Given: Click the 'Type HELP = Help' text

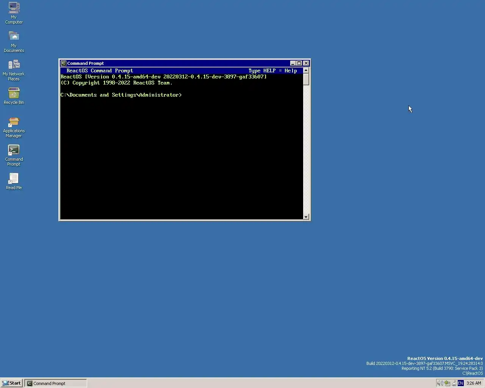Looking at the screenshot, I should click(x=273, y=70).
